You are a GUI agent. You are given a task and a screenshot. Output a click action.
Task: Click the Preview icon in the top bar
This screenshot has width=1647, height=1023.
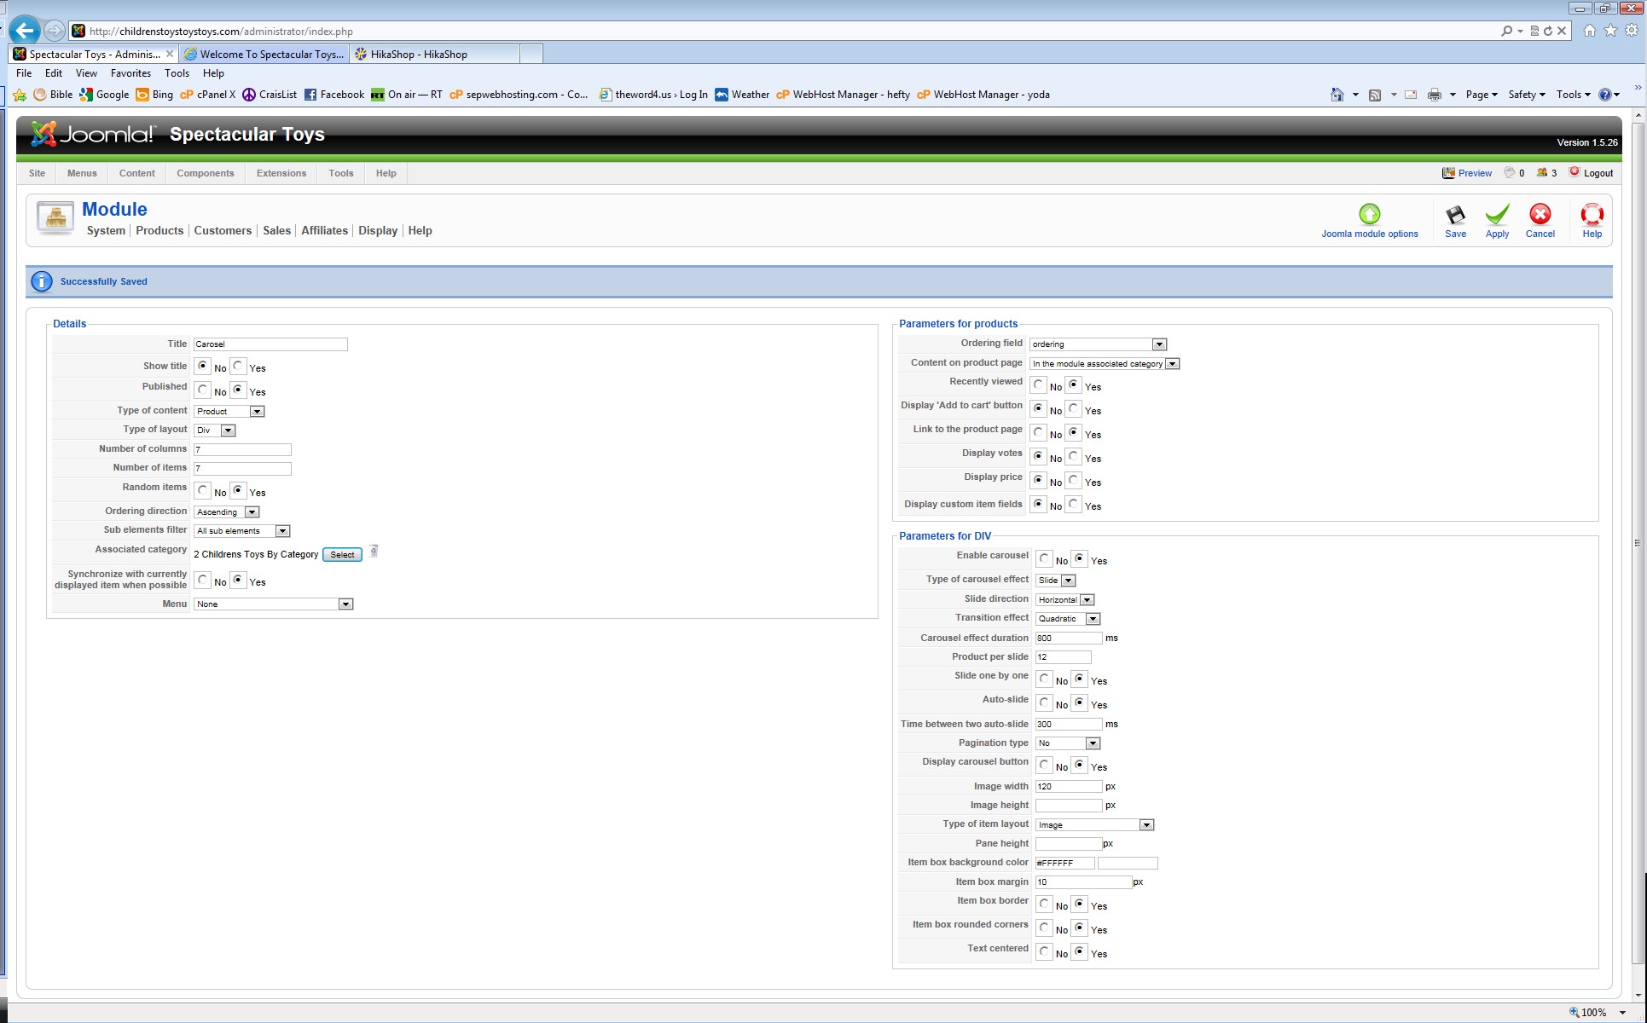[1448, 173]
